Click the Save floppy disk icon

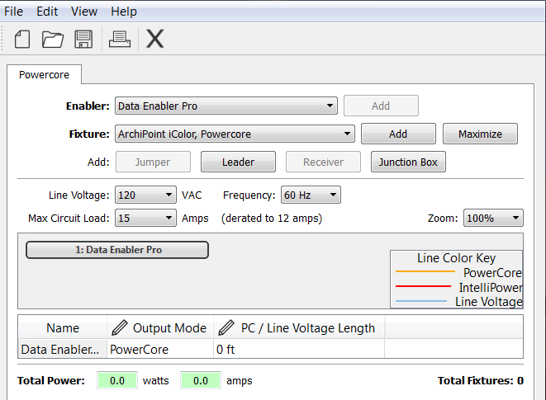[x=83, y=39]
